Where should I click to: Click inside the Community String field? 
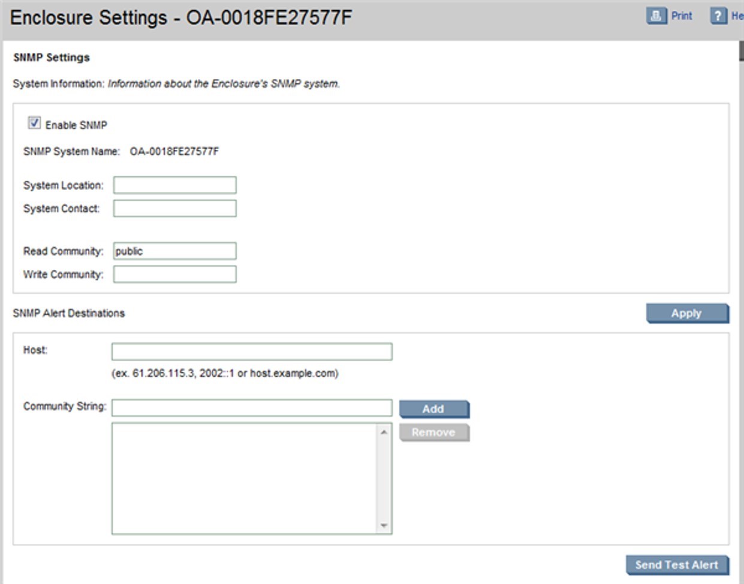(251, 408)
